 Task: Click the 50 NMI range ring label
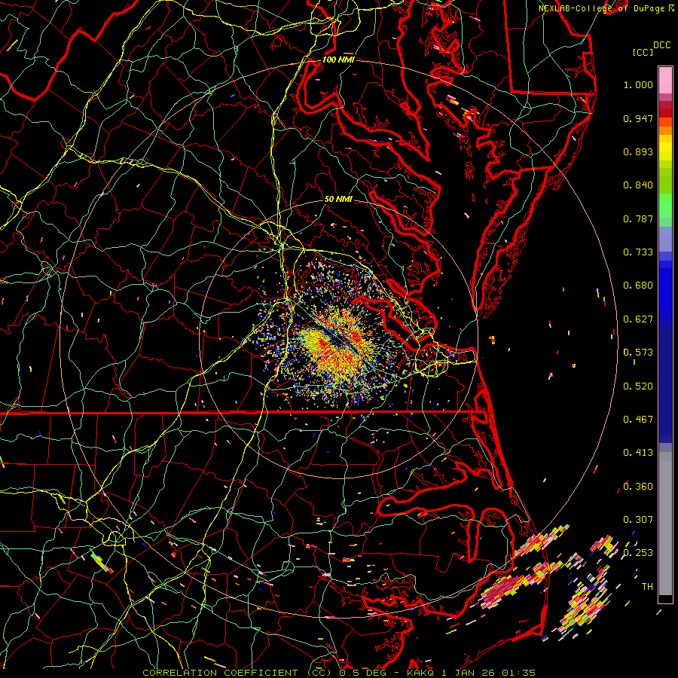(x=338, y=200)
